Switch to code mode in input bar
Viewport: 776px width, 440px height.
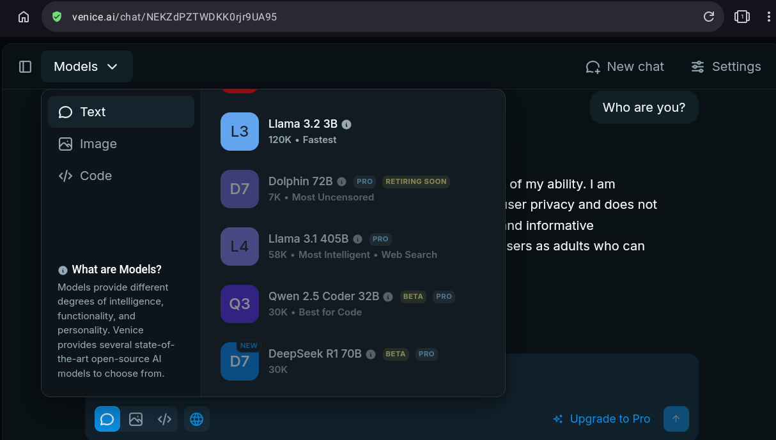tap(164, 419)
